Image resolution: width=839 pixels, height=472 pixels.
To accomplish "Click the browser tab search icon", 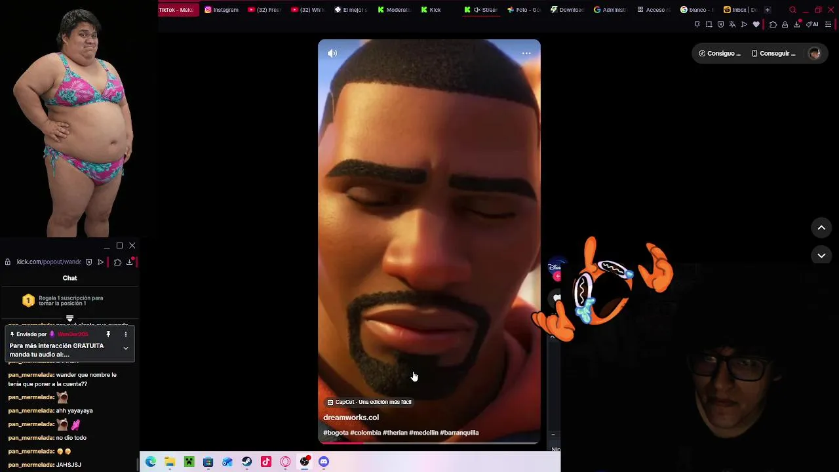I will tap(792, 10).
